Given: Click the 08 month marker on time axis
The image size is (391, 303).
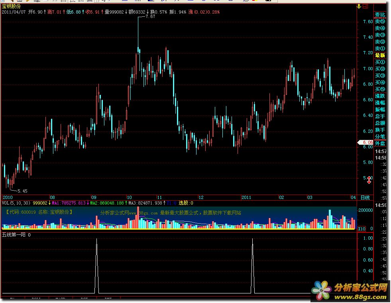Looking at the screenshot, I should (x=52, y=197).
